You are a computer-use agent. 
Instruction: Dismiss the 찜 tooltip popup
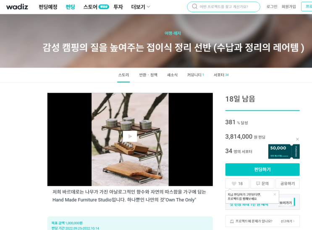coord(275,194)
